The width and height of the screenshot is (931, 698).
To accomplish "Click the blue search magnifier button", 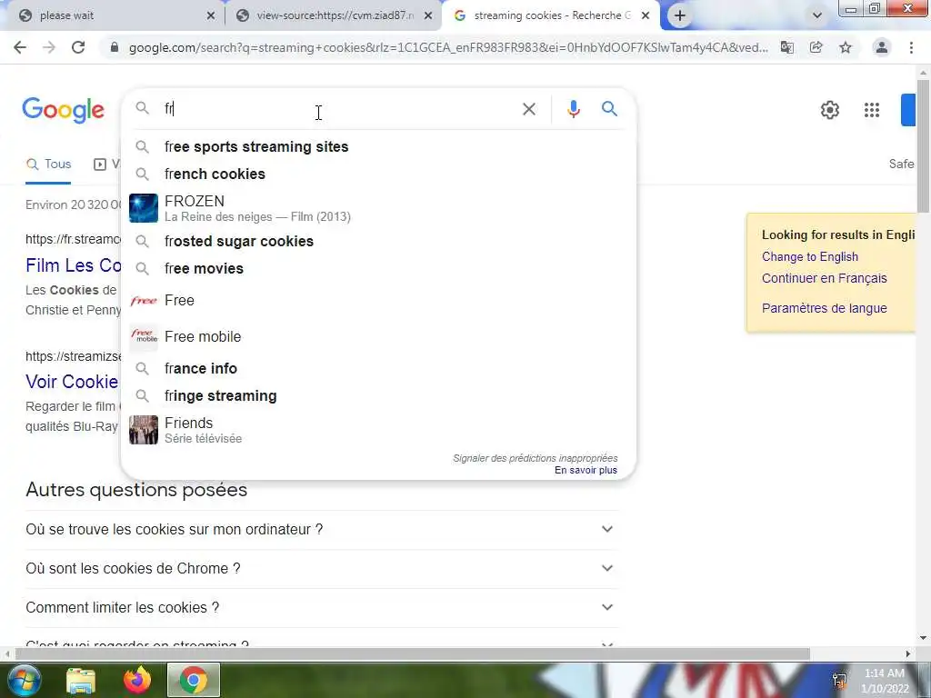I will pyautogui.click(x=609, y=109).
